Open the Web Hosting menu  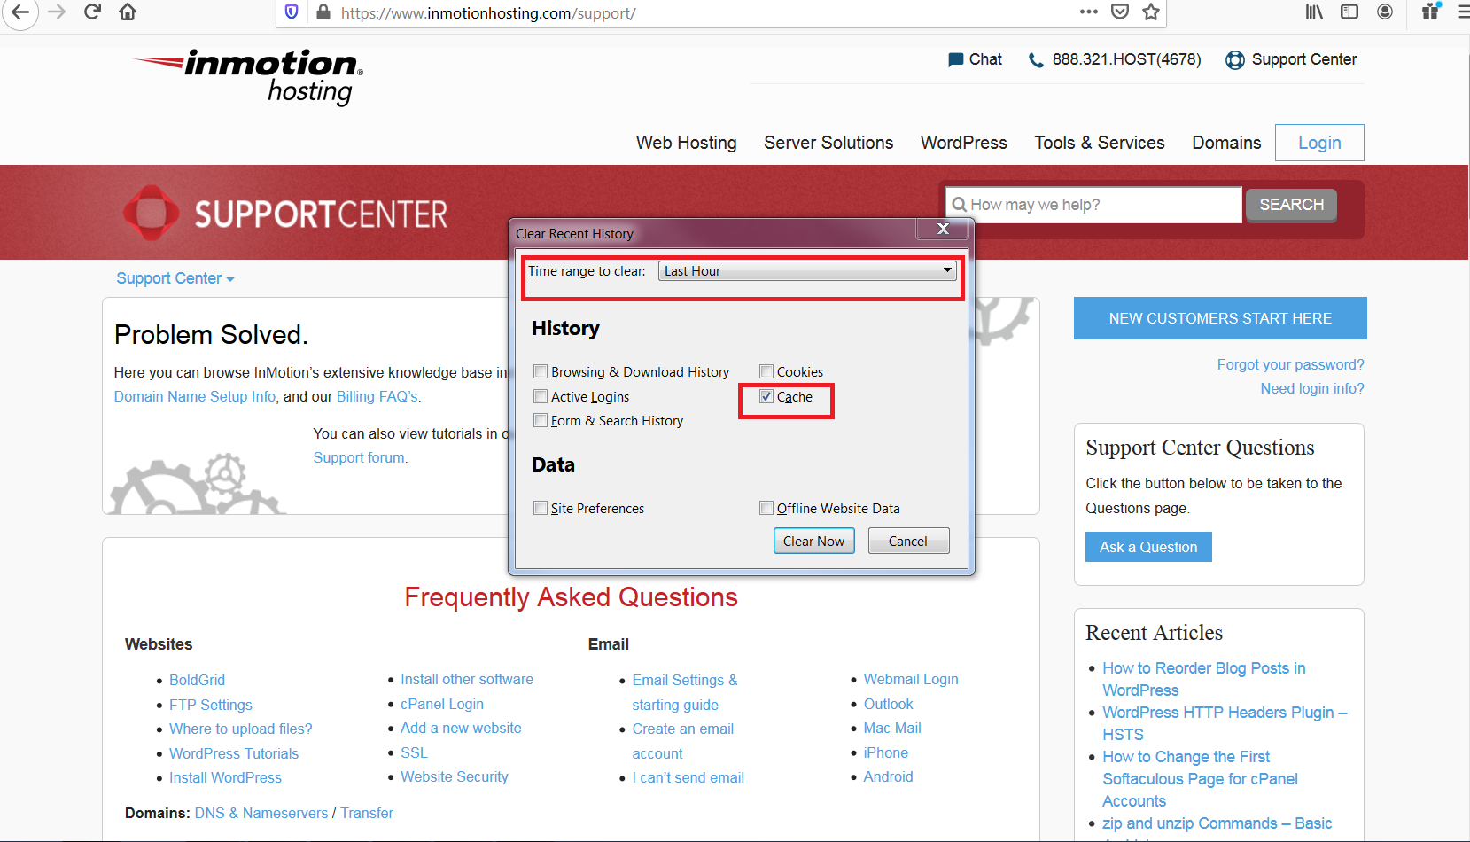tap(686, 143)
